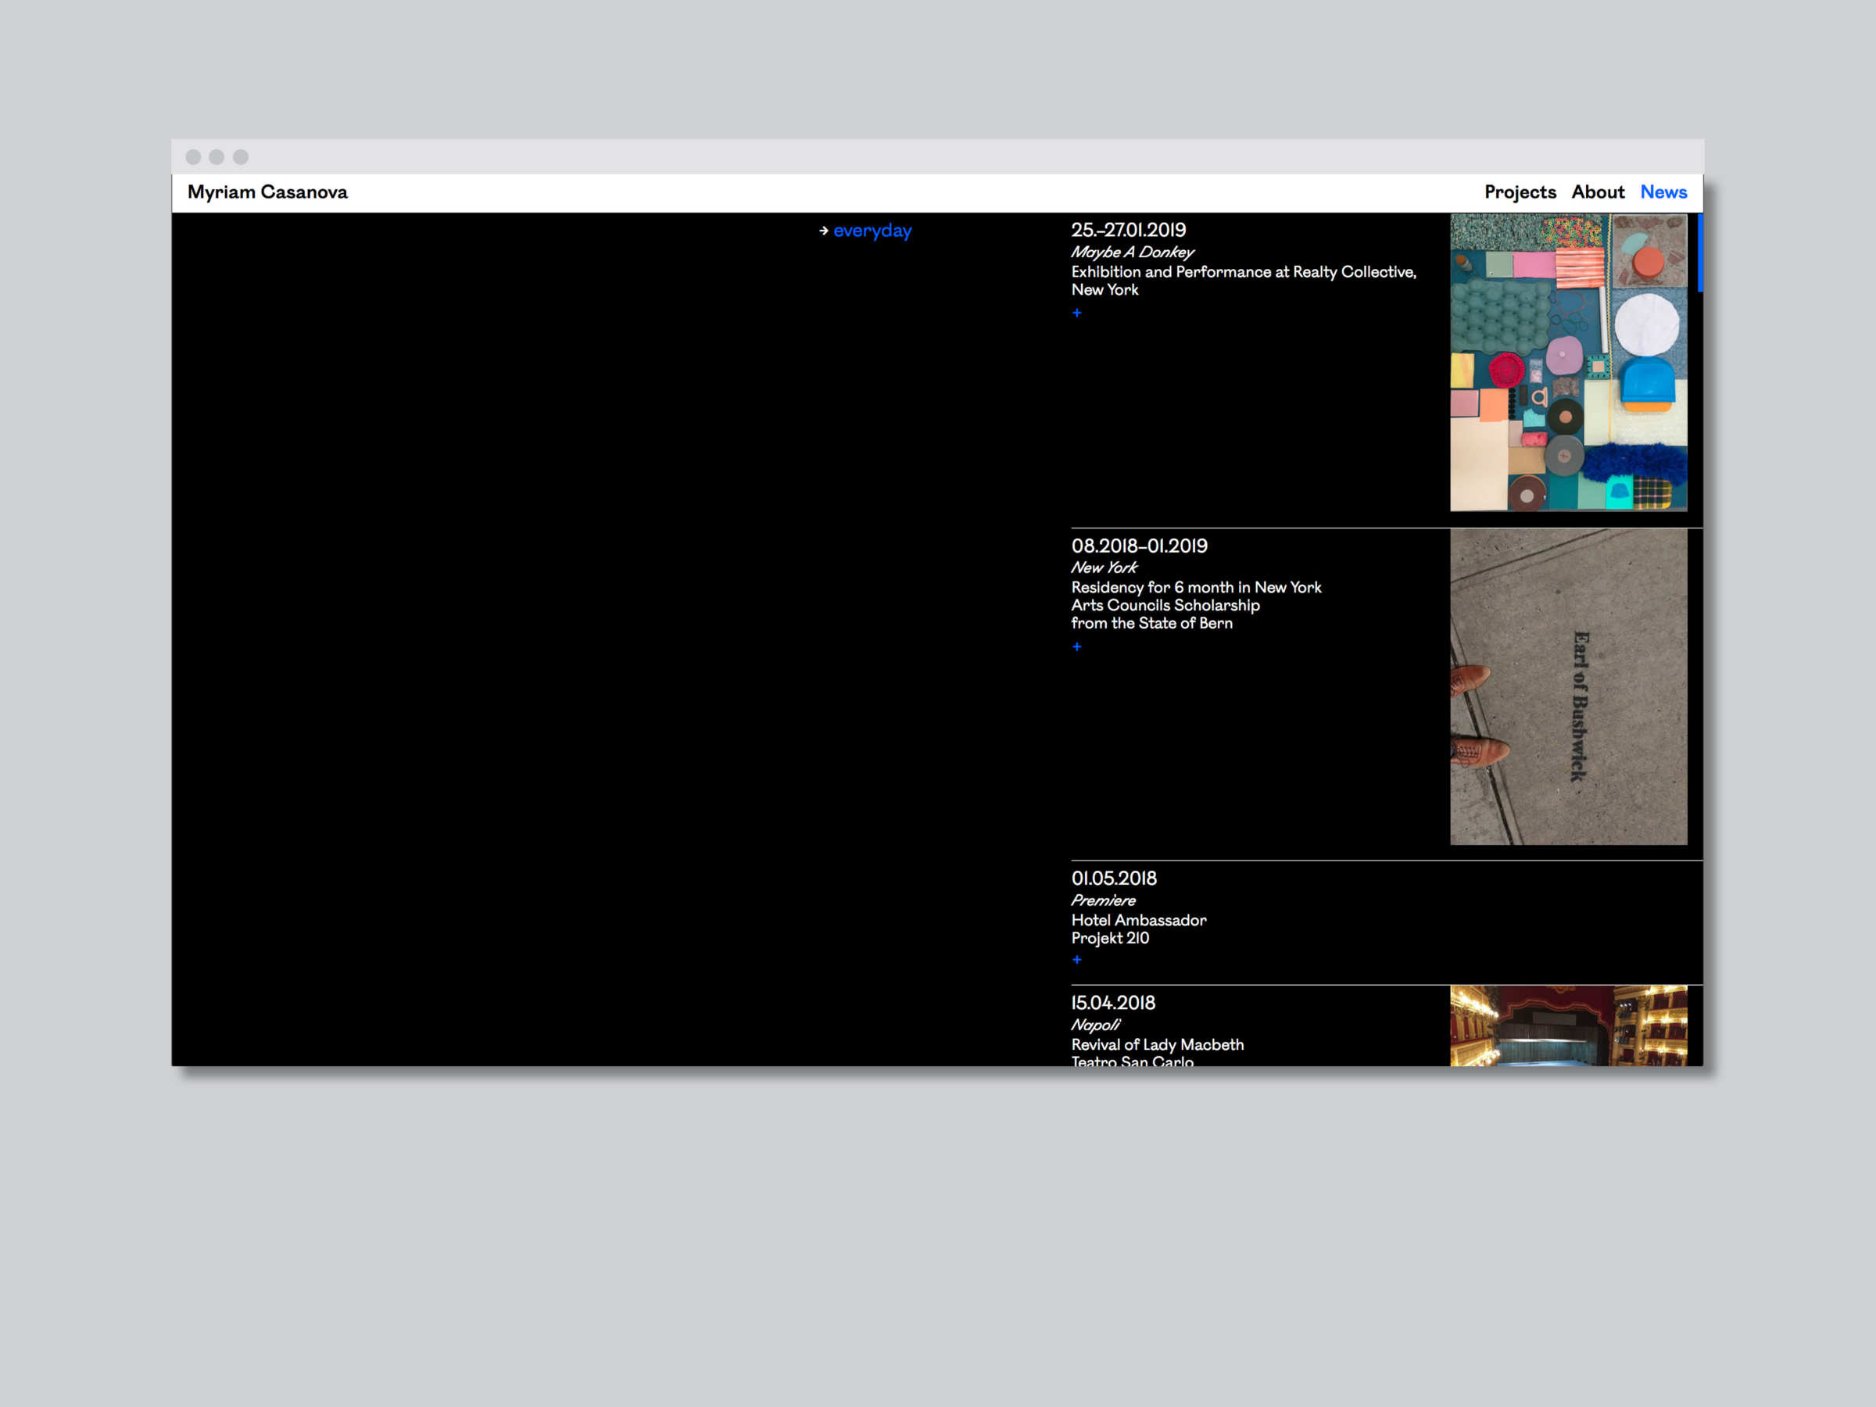Open the colorful collage thumbnail
This screenshot has height=1407, width=1876.
[1568, 362]
